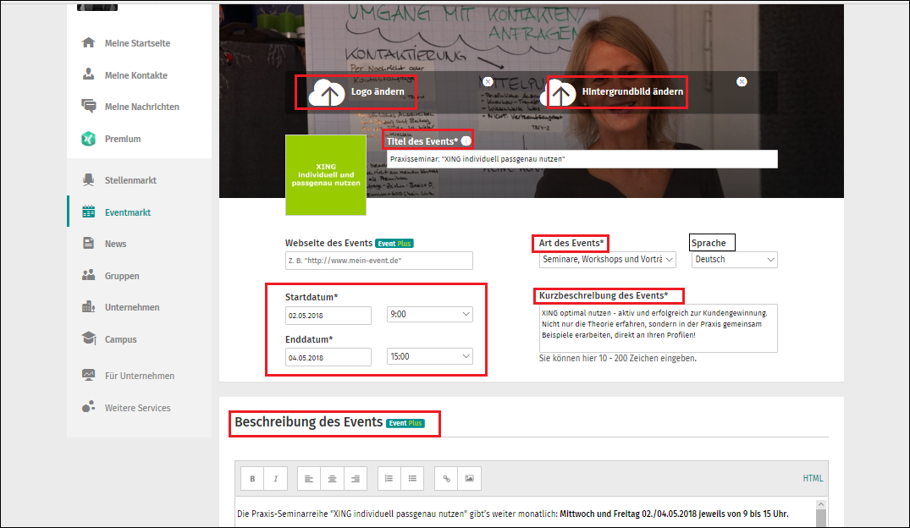The height and width of the screenshot is (528, 910).
Task: Open Unternehmen in the sidebar
Action: pos(132,307)
